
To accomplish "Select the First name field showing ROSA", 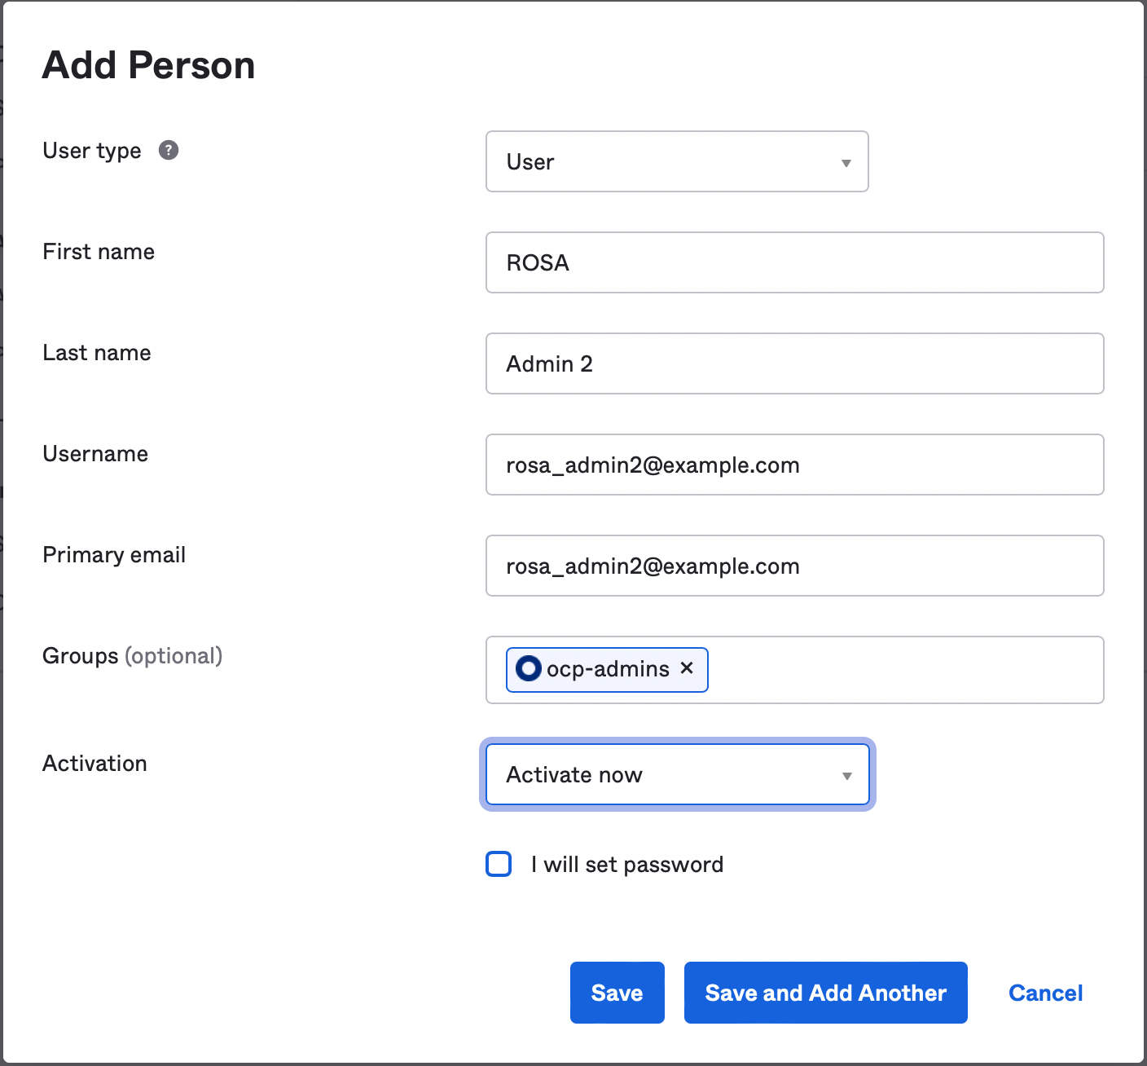I will (x=794, y=262).
